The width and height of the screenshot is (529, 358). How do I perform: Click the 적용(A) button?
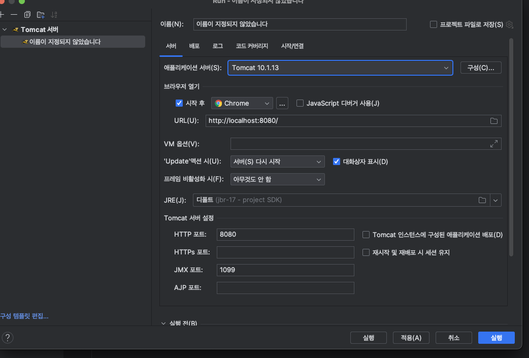coord(411,338)
